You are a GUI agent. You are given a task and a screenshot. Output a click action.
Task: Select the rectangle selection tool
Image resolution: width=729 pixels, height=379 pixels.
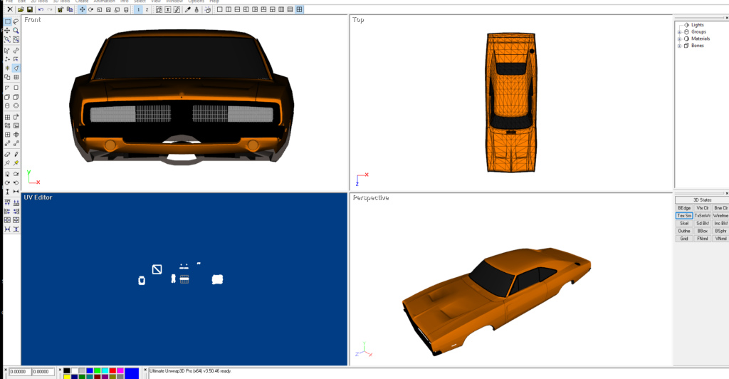point(7,22)
